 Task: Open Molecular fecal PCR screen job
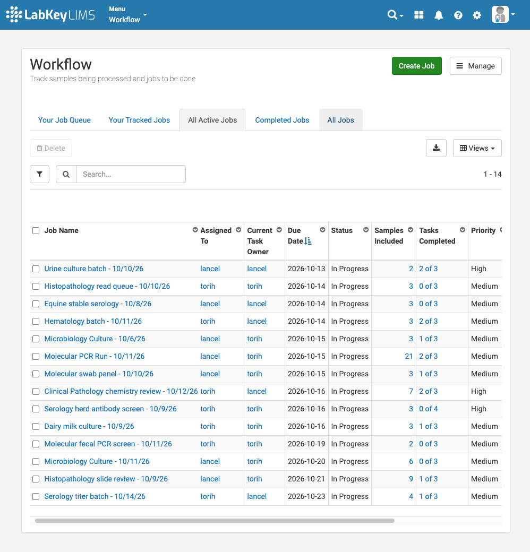coord(108,444)
